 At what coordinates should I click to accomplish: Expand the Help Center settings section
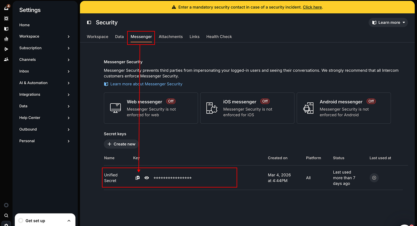click(45, 118)
